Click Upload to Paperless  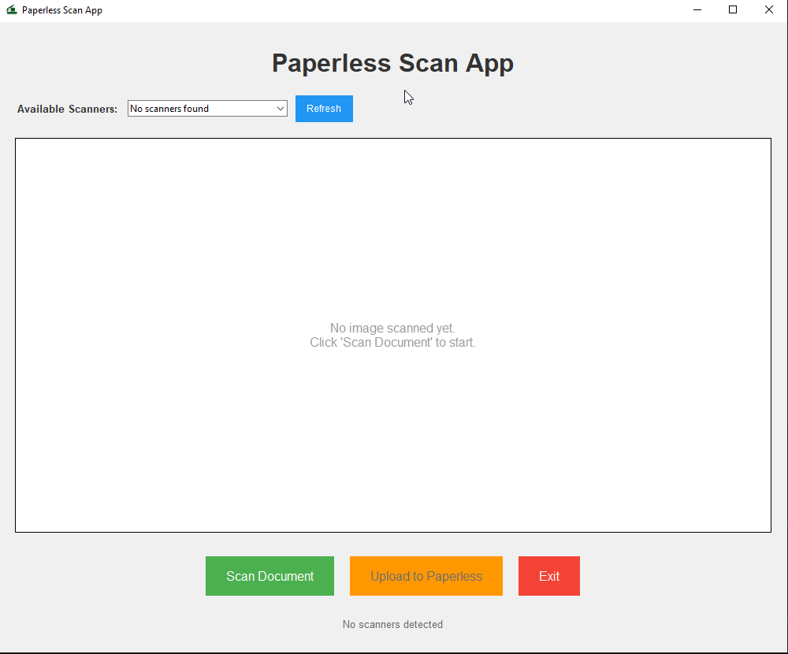pos(426,576)
